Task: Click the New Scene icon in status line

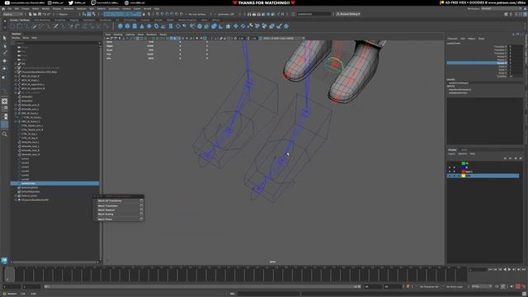Action: click(31, 14)
